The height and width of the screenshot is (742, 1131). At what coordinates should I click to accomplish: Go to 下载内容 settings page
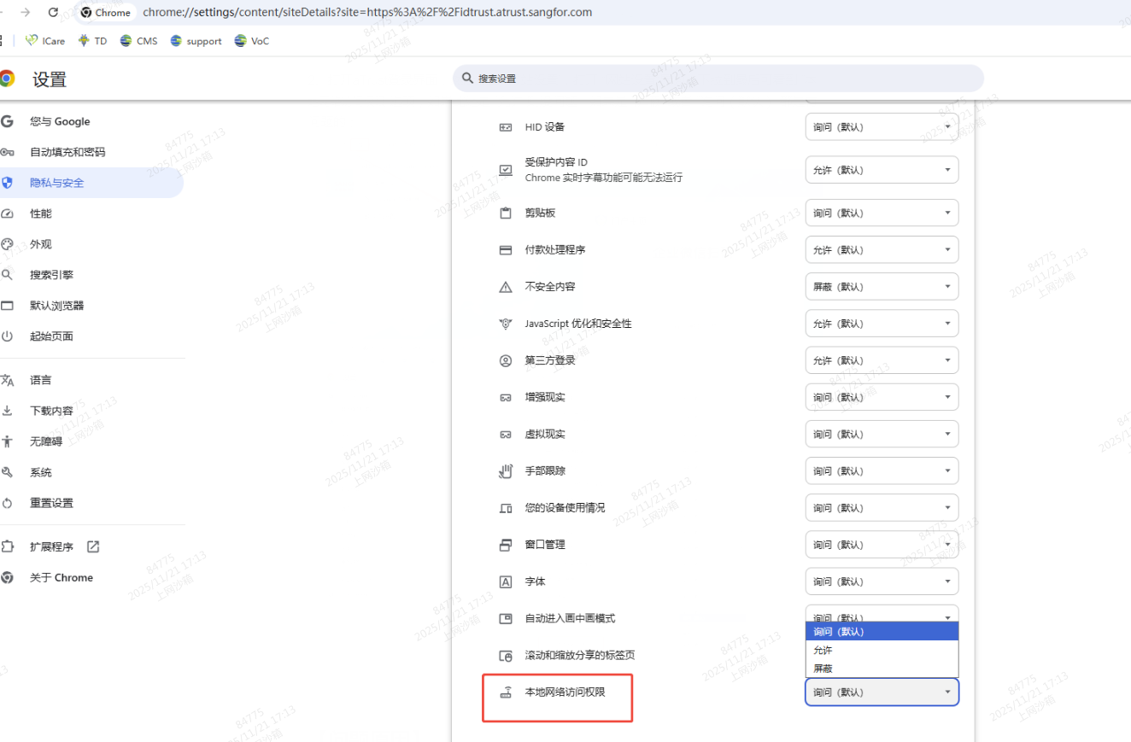pos(51,411)
